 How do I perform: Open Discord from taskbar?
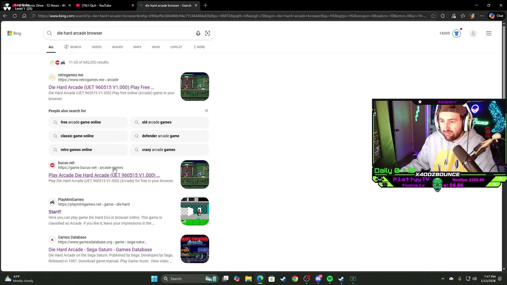(x=318, y=279)
